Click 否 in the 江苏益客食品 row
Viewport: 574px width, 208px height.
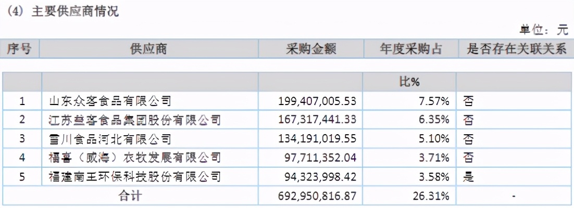(468, 120)
